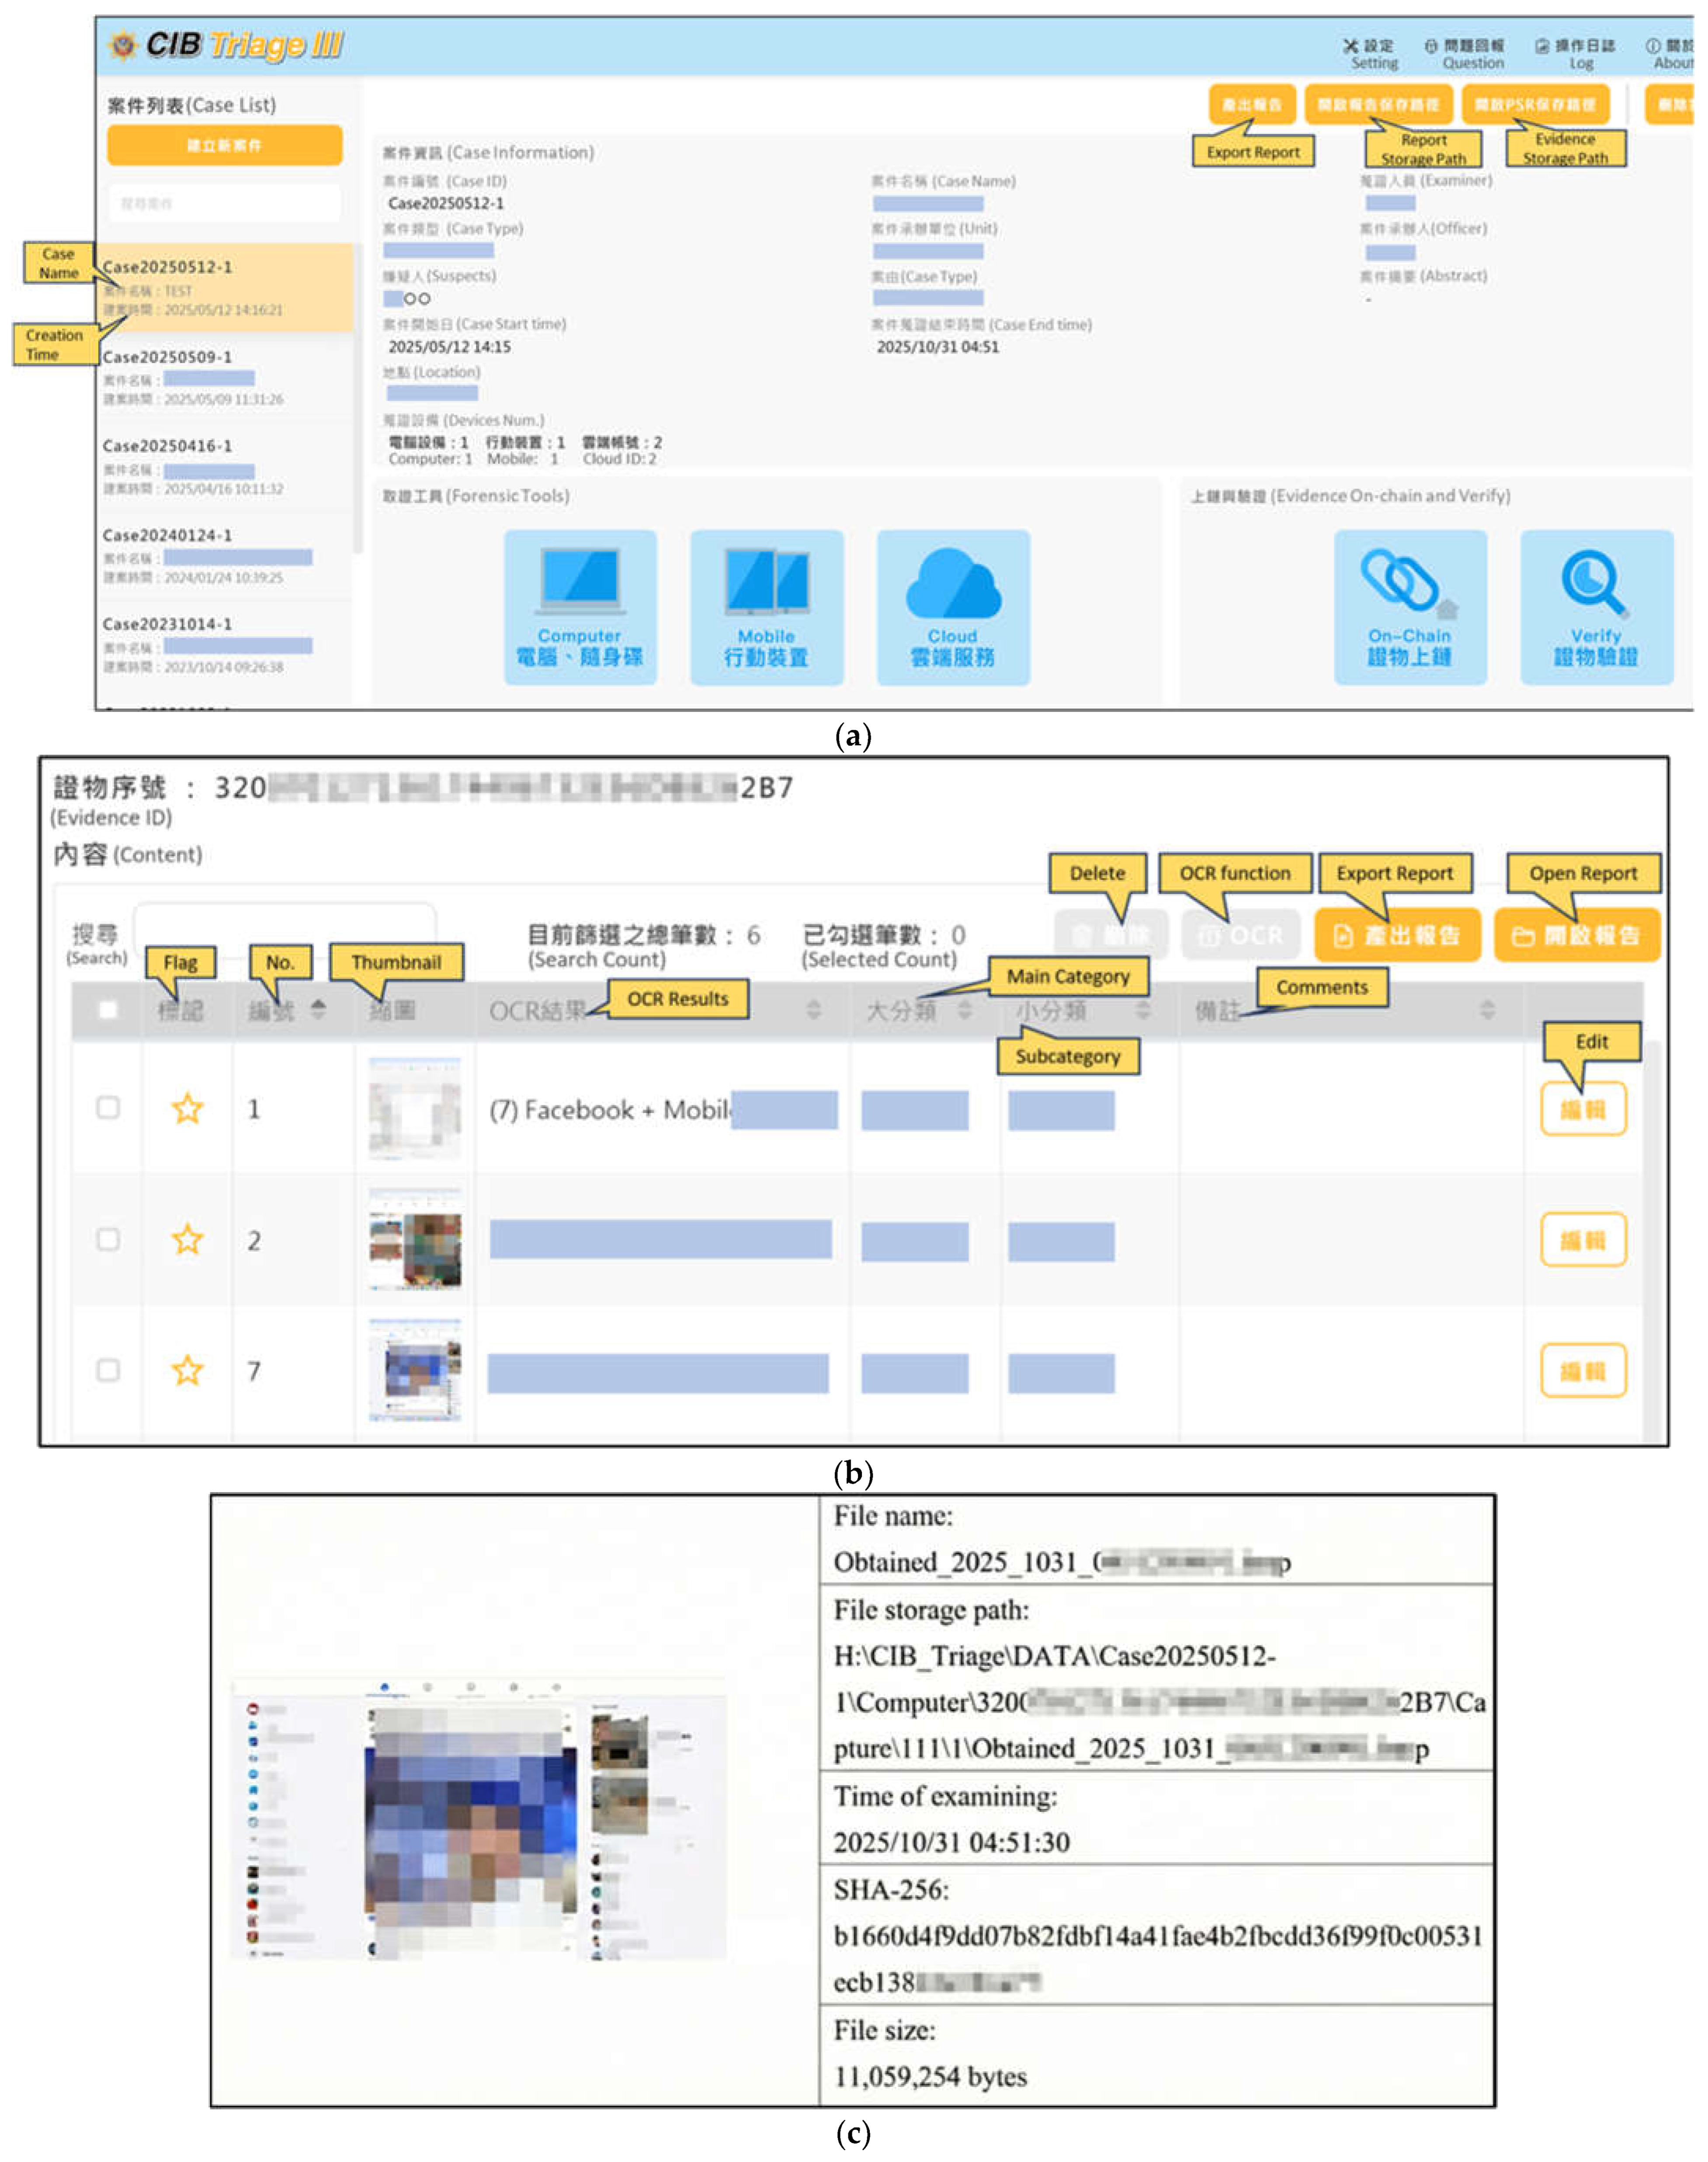Star-flag evidence row number 7
Viewport: 1708px width, 2162px height.
187,1370
